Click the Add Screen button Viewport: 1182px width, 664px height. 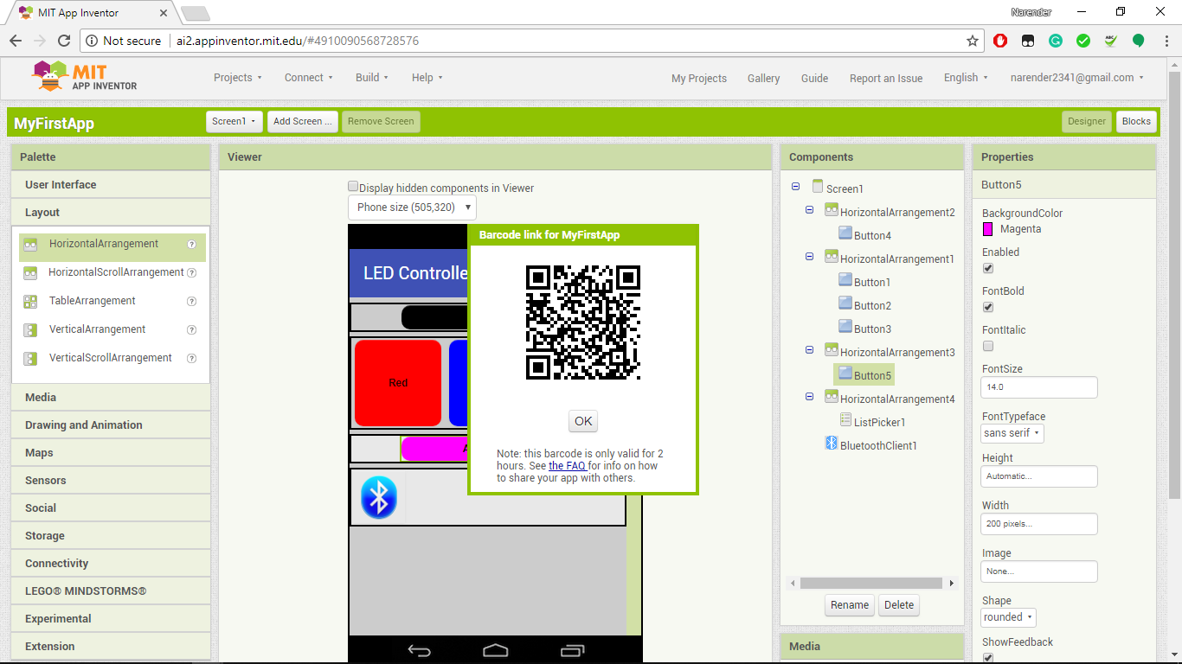(x=303, y=122)
